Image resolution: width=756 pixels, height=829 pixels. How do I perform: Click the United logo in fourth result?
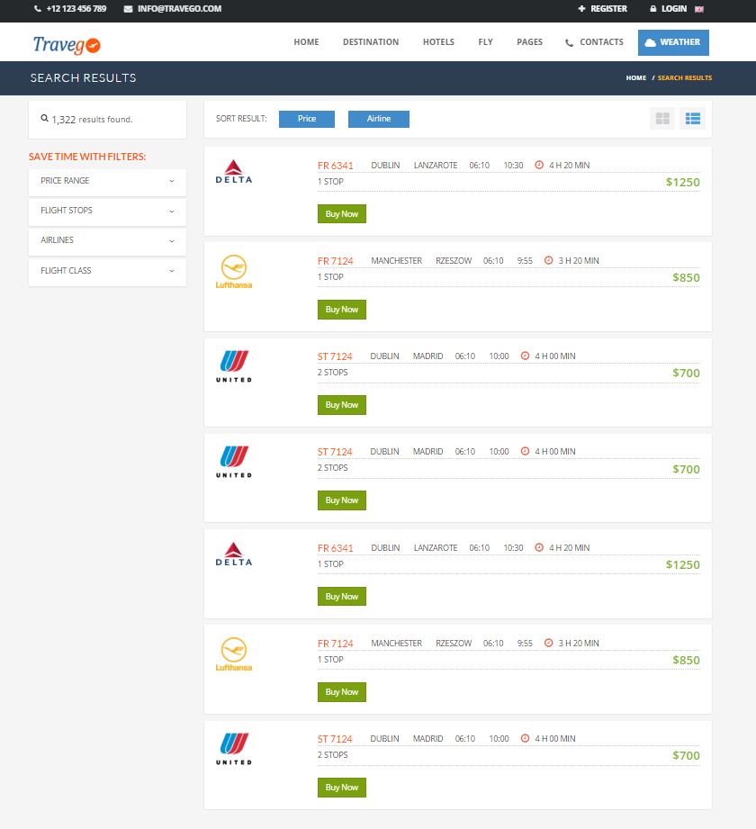click(234, 462)
